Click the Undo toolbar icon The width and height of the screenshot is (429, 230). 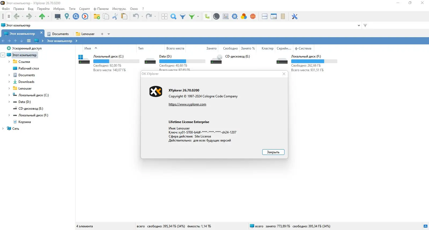[x=136, y=17]
